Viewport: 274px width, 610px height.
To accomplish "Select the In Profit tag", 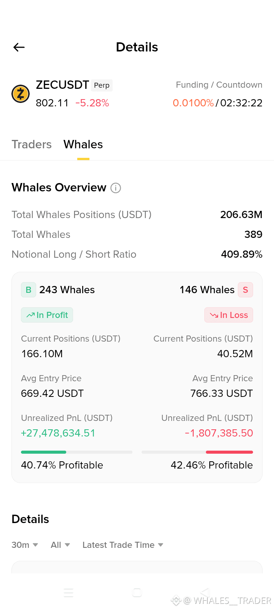I will [47, 315].
